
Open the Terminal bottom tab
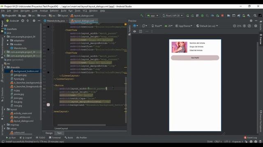55,138
